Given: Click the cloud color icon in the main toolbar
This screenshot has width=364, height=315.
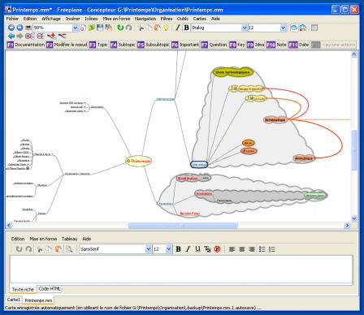Looking at the screenshot, I should click(x=303, y=28).
